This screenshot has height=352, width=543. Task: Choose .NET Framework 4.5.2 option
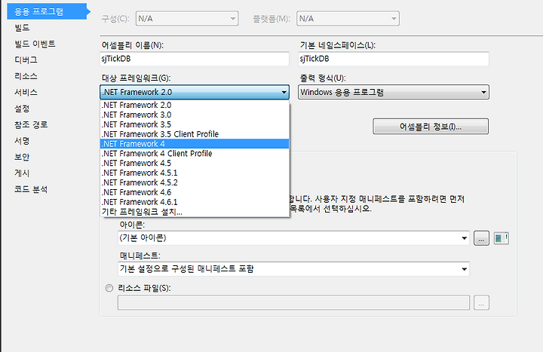195,182
